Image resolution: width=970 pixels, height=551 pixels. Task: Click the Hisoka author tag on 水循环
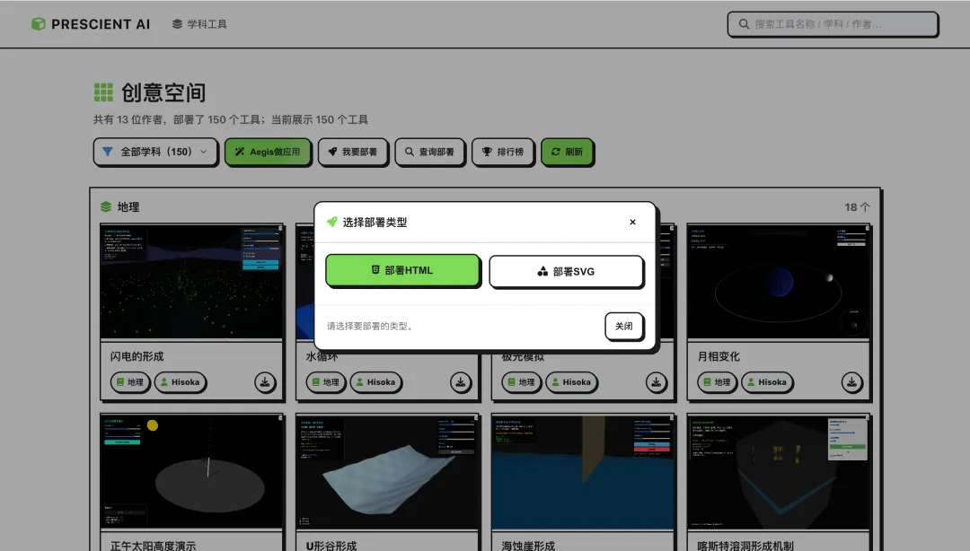click(x=375, y=382)
